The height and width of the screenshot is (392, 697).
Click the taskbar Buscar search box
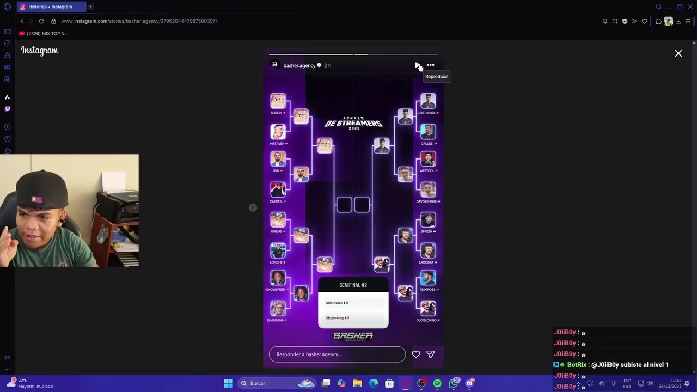pos(278,383)
